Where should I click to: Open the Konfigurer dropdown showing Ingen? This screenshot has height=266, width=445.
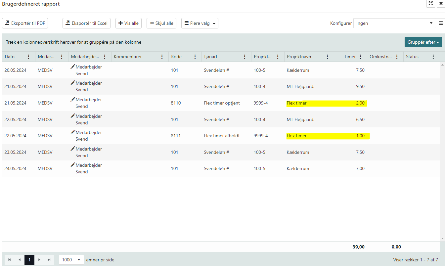(x=394, y=23)
